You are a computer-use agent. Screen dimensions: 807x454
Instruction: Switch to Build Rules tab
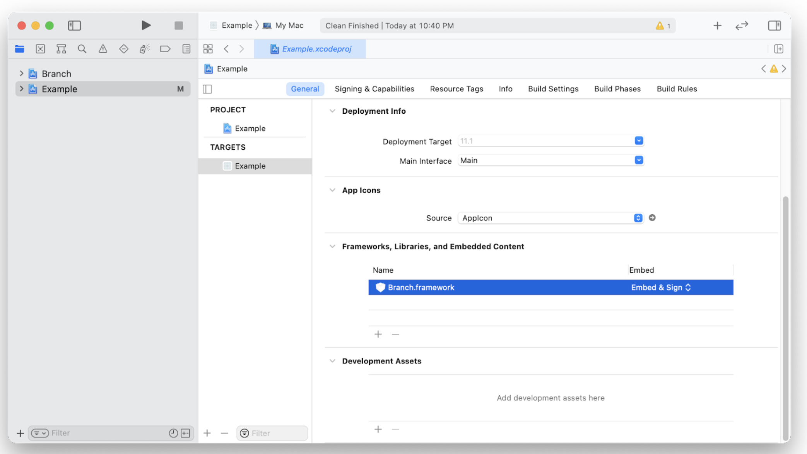click(x=677, y=89)
